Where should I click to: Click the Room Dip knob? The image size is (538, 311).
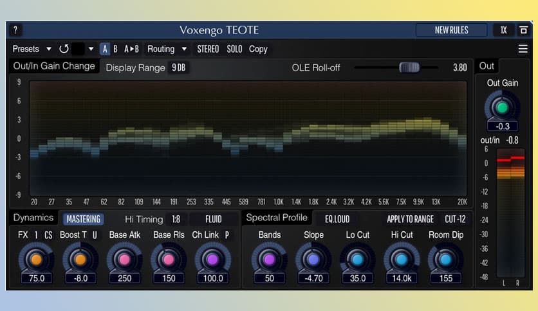[x=446, y=260]
